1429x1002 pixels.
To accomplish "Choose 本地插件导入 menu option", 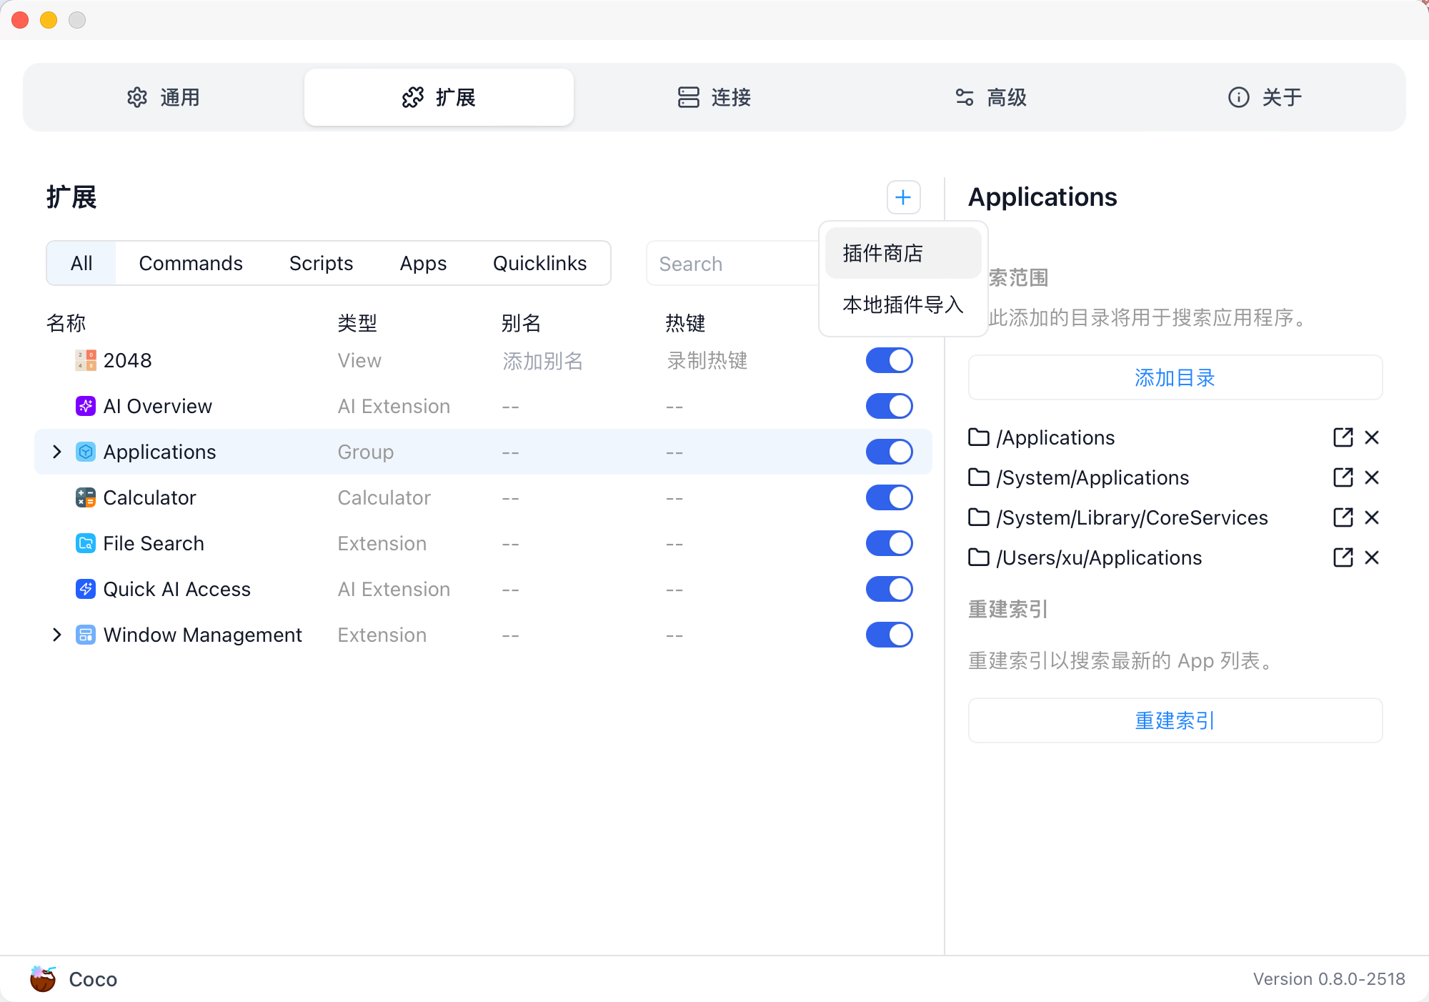I will 903,304.
